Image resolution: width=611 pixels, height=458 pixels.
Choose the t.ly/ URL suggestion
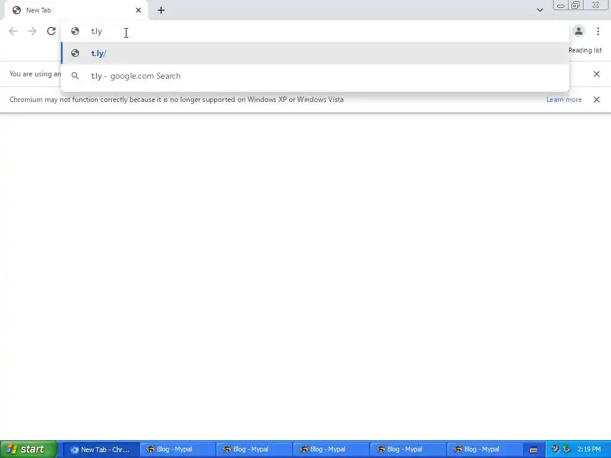(x=315, y=53)
